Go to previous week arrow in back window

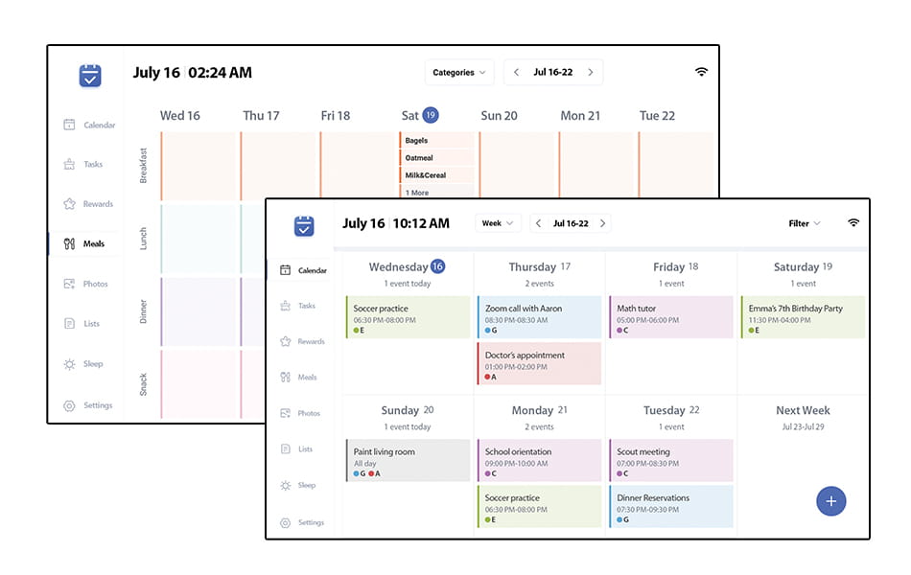pos(517,73)
